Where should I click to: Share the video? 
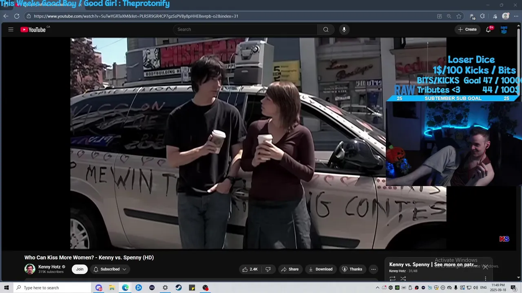[290, 269]
